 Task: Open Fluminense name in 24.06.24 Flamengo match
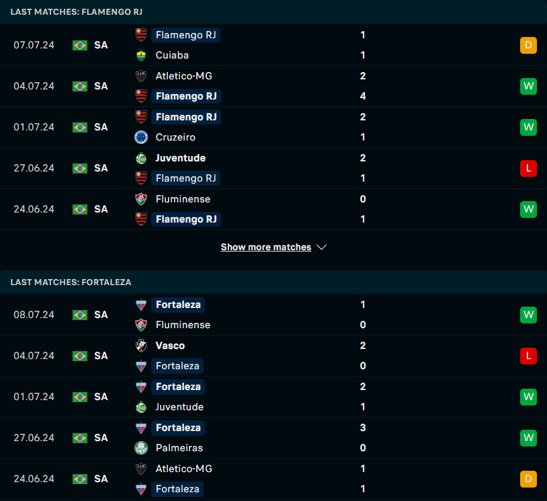click(183, 199)
